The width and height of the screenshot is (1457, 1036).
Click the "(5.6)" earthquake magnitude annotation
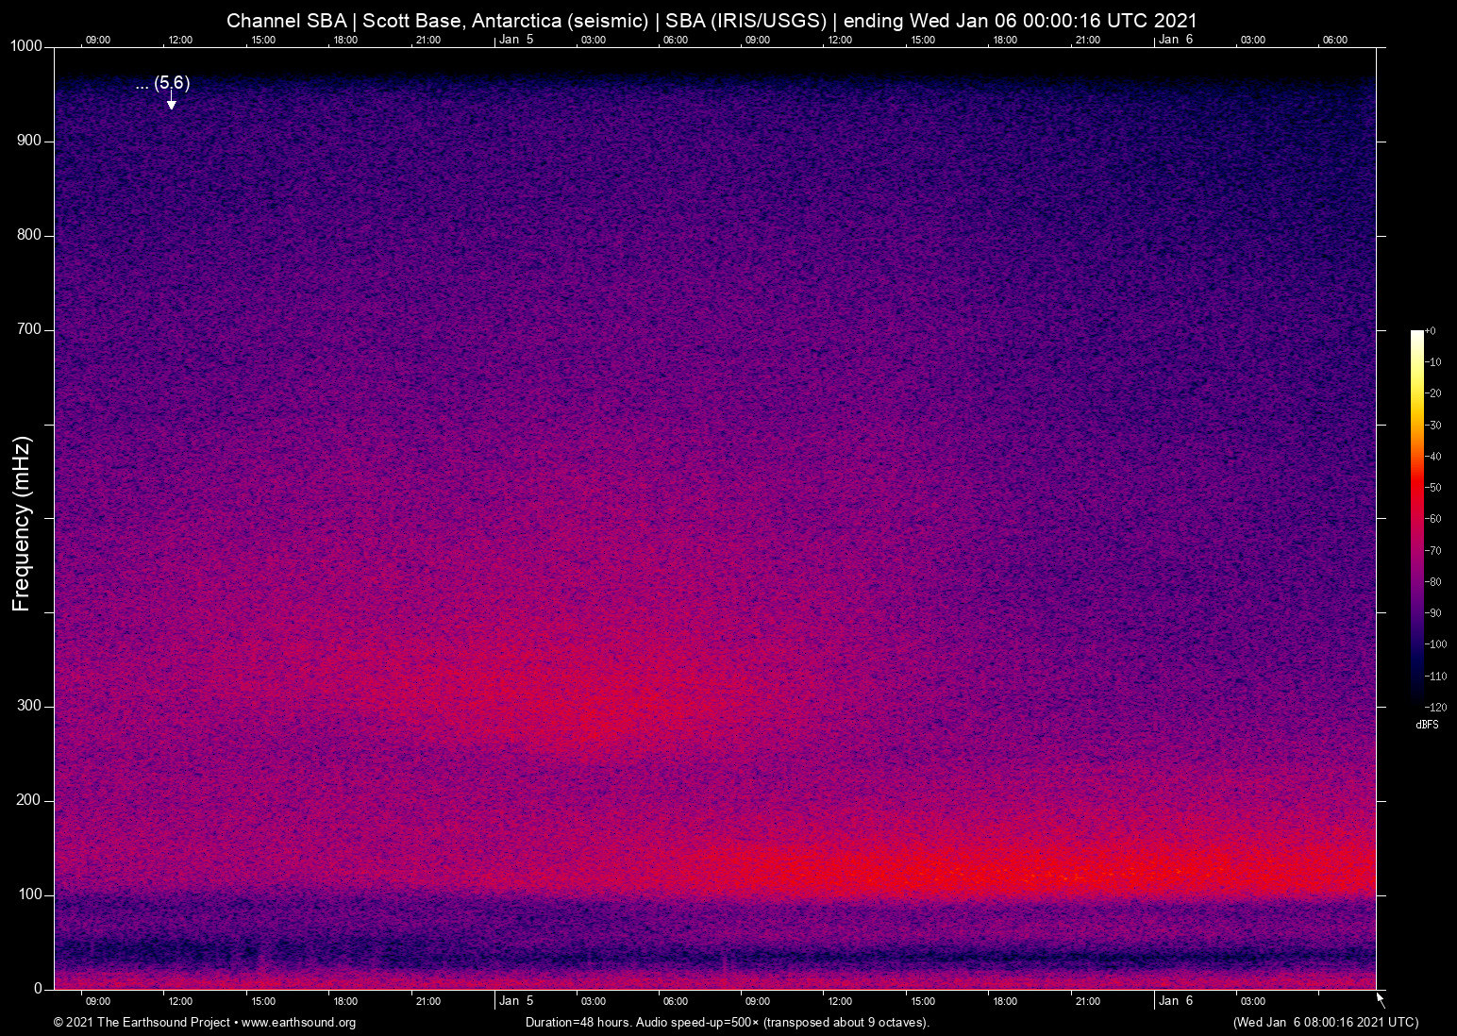click(170, 84)
